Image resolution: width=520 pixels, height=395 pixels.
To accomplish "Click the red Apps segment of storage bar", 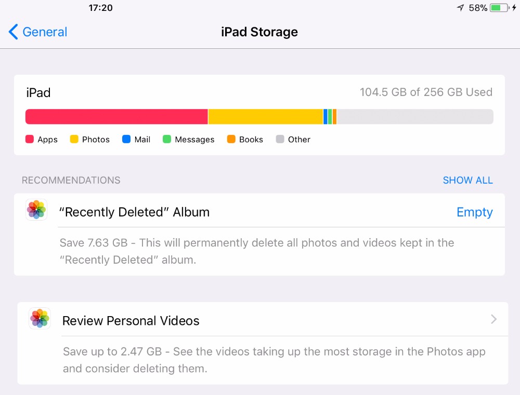I will pyautogui.click(x=116, y=117).
